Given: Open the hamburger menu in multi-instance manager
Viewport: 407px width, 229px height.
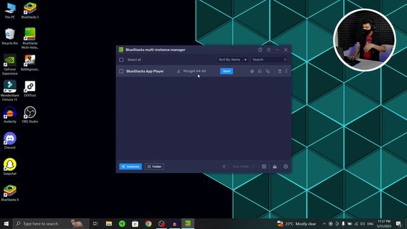Looking at the screenshot, I should (x=268, y=50).
